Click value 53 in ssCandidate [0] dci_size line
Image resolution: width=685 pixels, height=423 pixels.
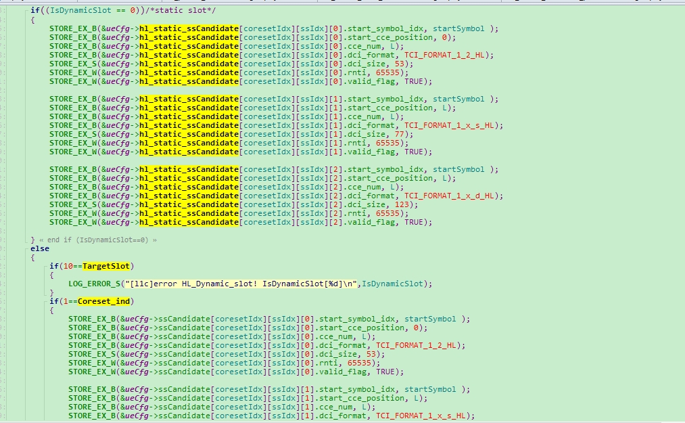pyautogui.click(x=371, y=355)
